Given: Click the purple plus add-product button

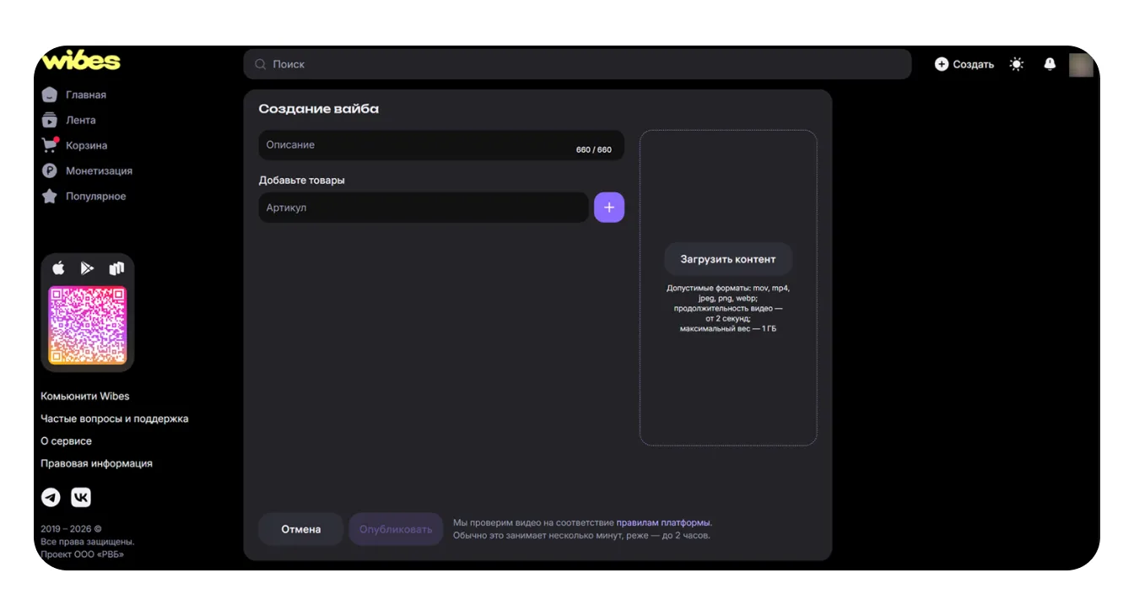Looking at the screenshot, I should pos(609,208).
